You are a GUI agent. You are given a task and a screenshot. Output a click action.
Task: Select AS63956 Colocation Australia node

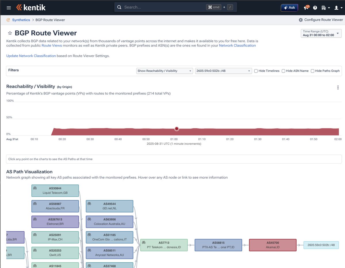[110, 222]
